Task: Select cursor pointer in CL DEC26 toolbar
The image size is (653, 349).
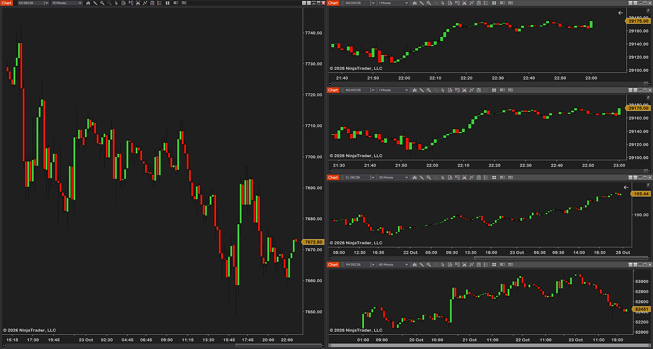Action: 443,178
